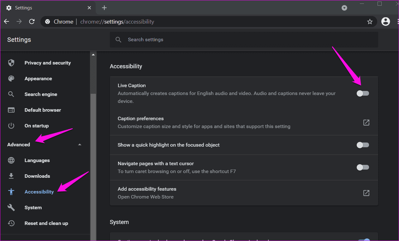Click the Open Chrome Web Store text
Screen dimensions: 399x241
[146, 197]
